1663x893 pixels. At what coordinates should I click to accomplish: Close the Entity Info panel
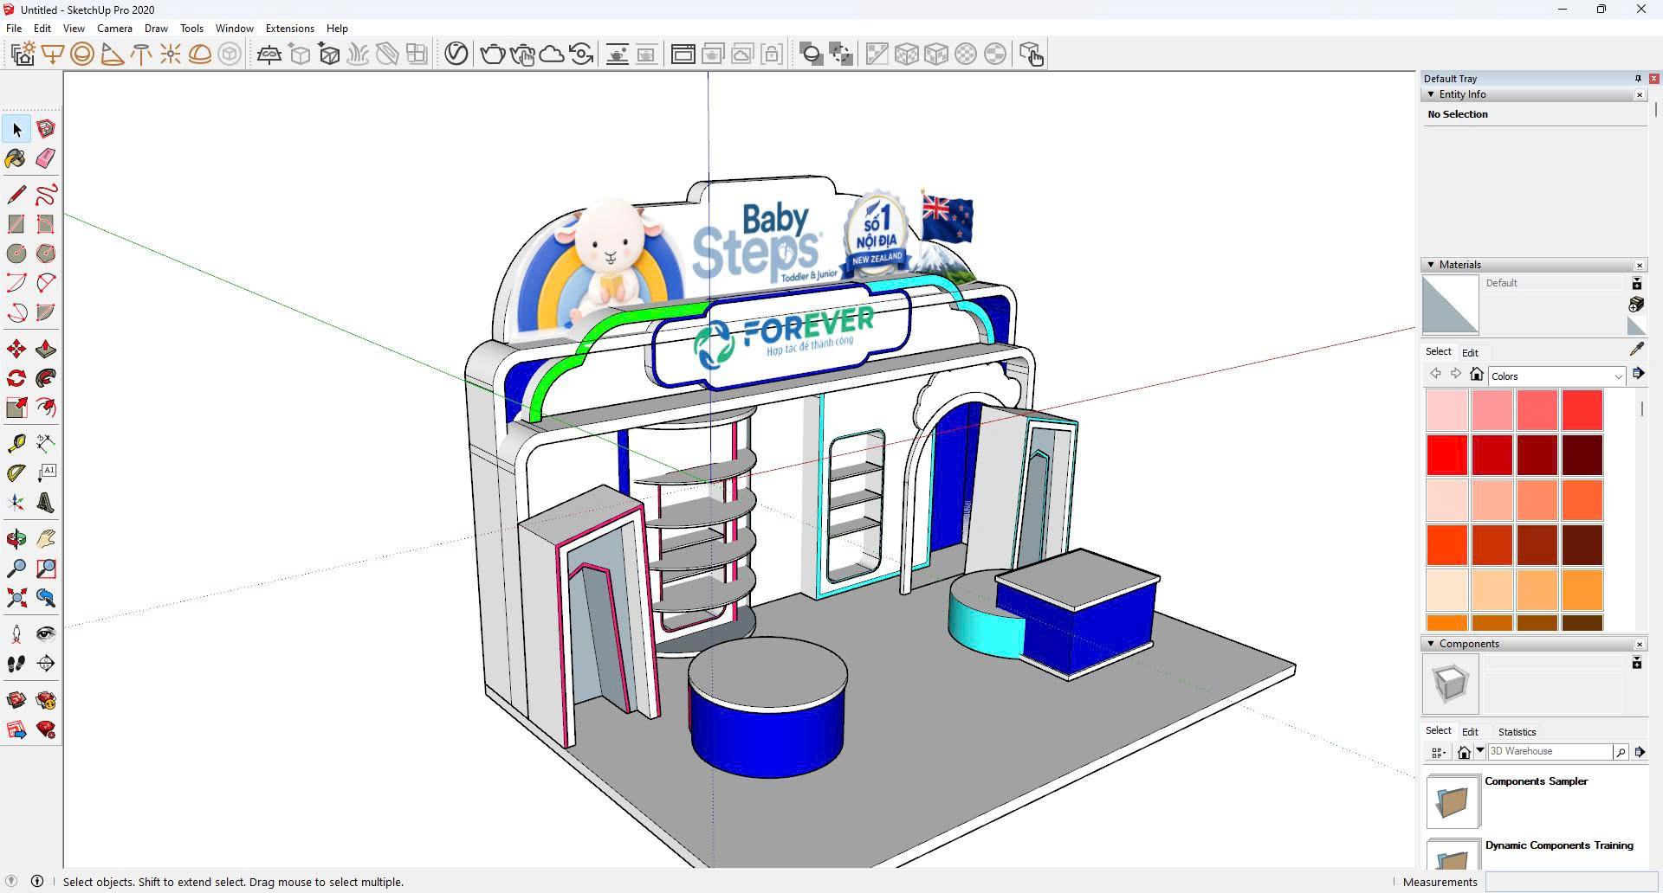coord(1639,95)
